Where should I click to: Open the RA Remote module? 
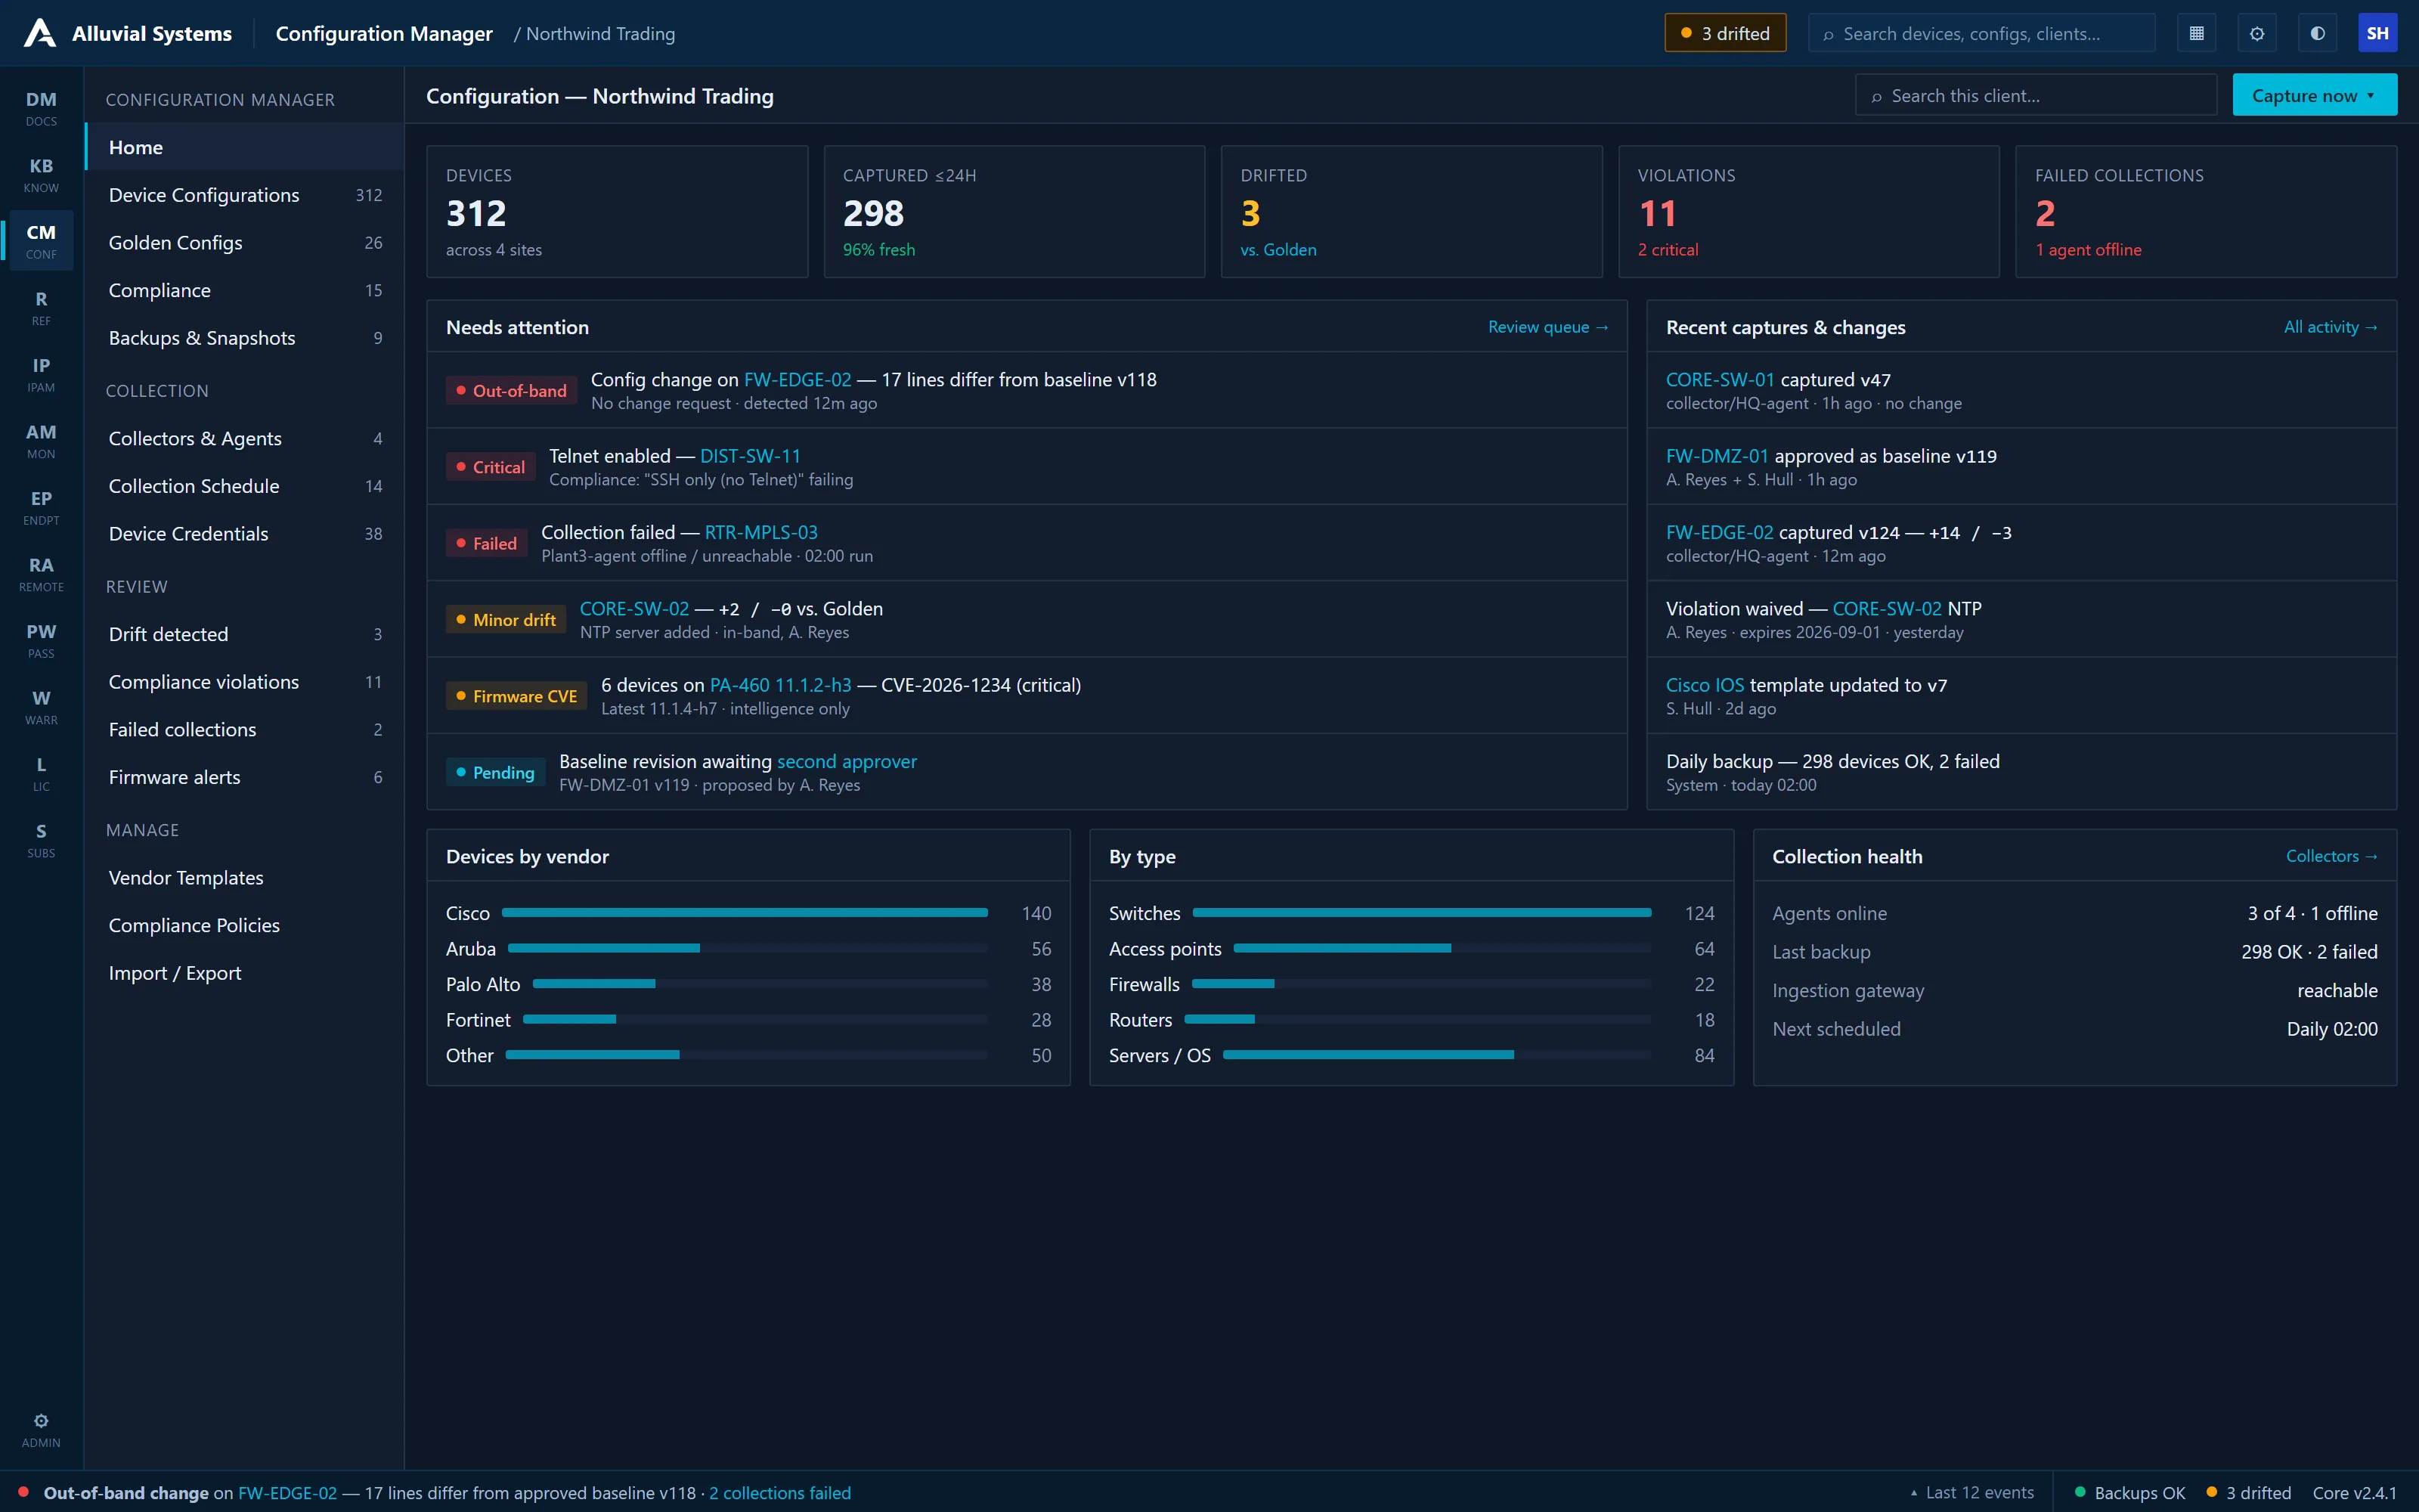pyautogui.click(x=41, y=574)
